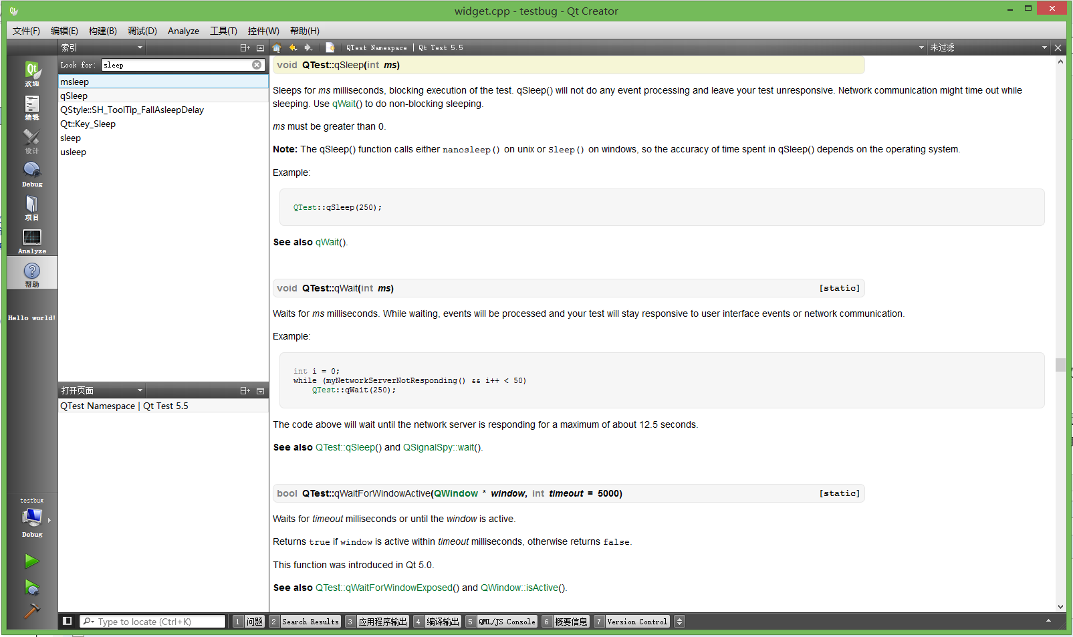Show the Version Control pane
The height and width of the screenshot is (637, 1073).
pyautogui.click(x=631, y=622)
